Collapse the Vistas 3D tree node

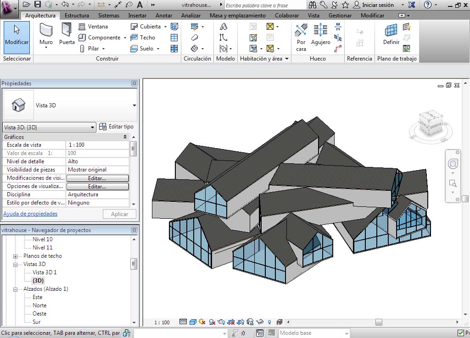[15, 265]
